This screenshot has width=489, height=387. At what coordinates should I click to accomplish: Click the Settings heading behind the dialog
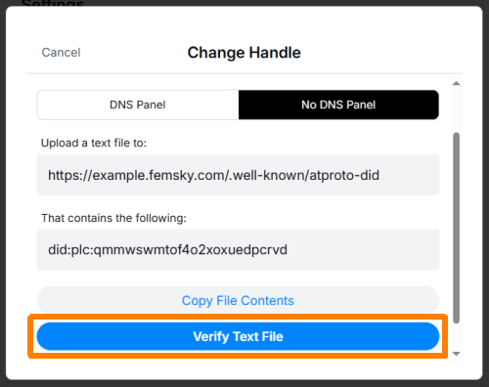click(53, 3)
